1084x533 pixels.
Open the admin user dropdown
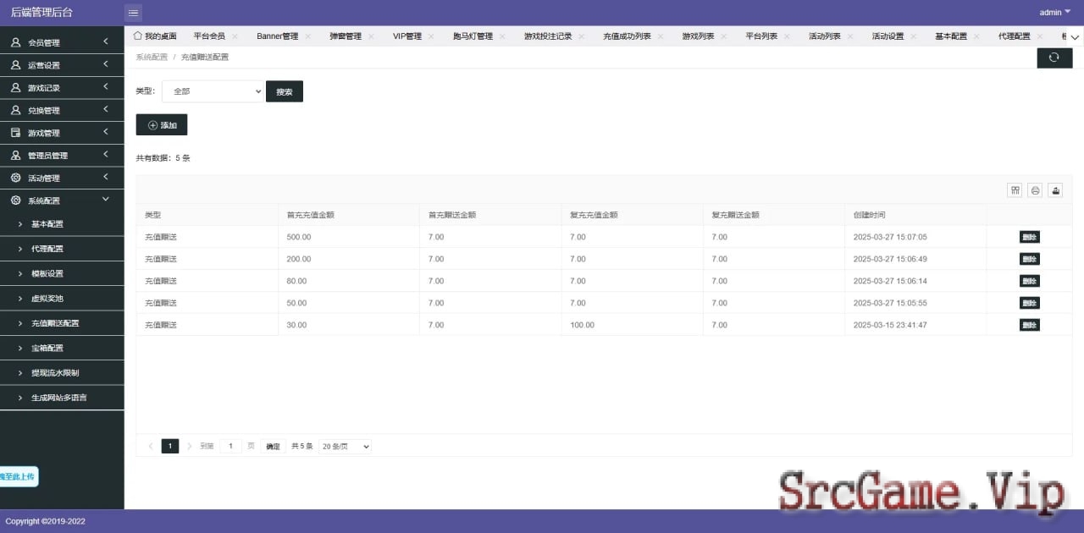click(x=1055, y=12)
